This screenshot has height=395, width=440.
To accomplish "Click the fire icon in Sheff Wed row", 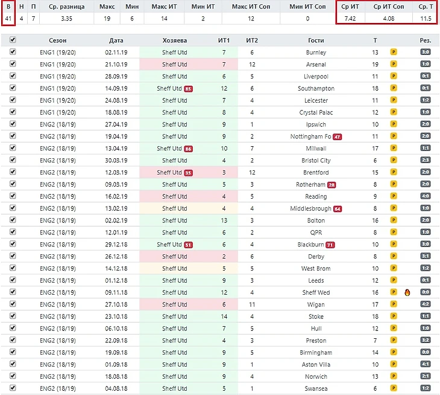I will pos(407,292).
